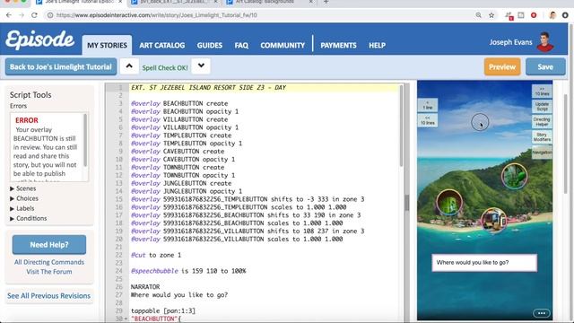Skip forward 10 lines in preview
The image size is (574, 323).
[x=542, y=92]
